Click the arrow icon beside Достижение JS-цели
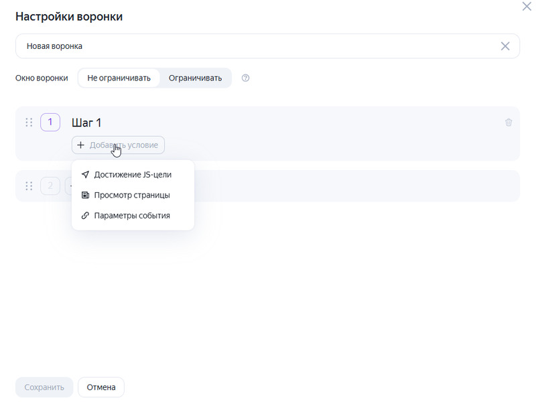This screenshot has width=536, height=406. click(85, 175)
